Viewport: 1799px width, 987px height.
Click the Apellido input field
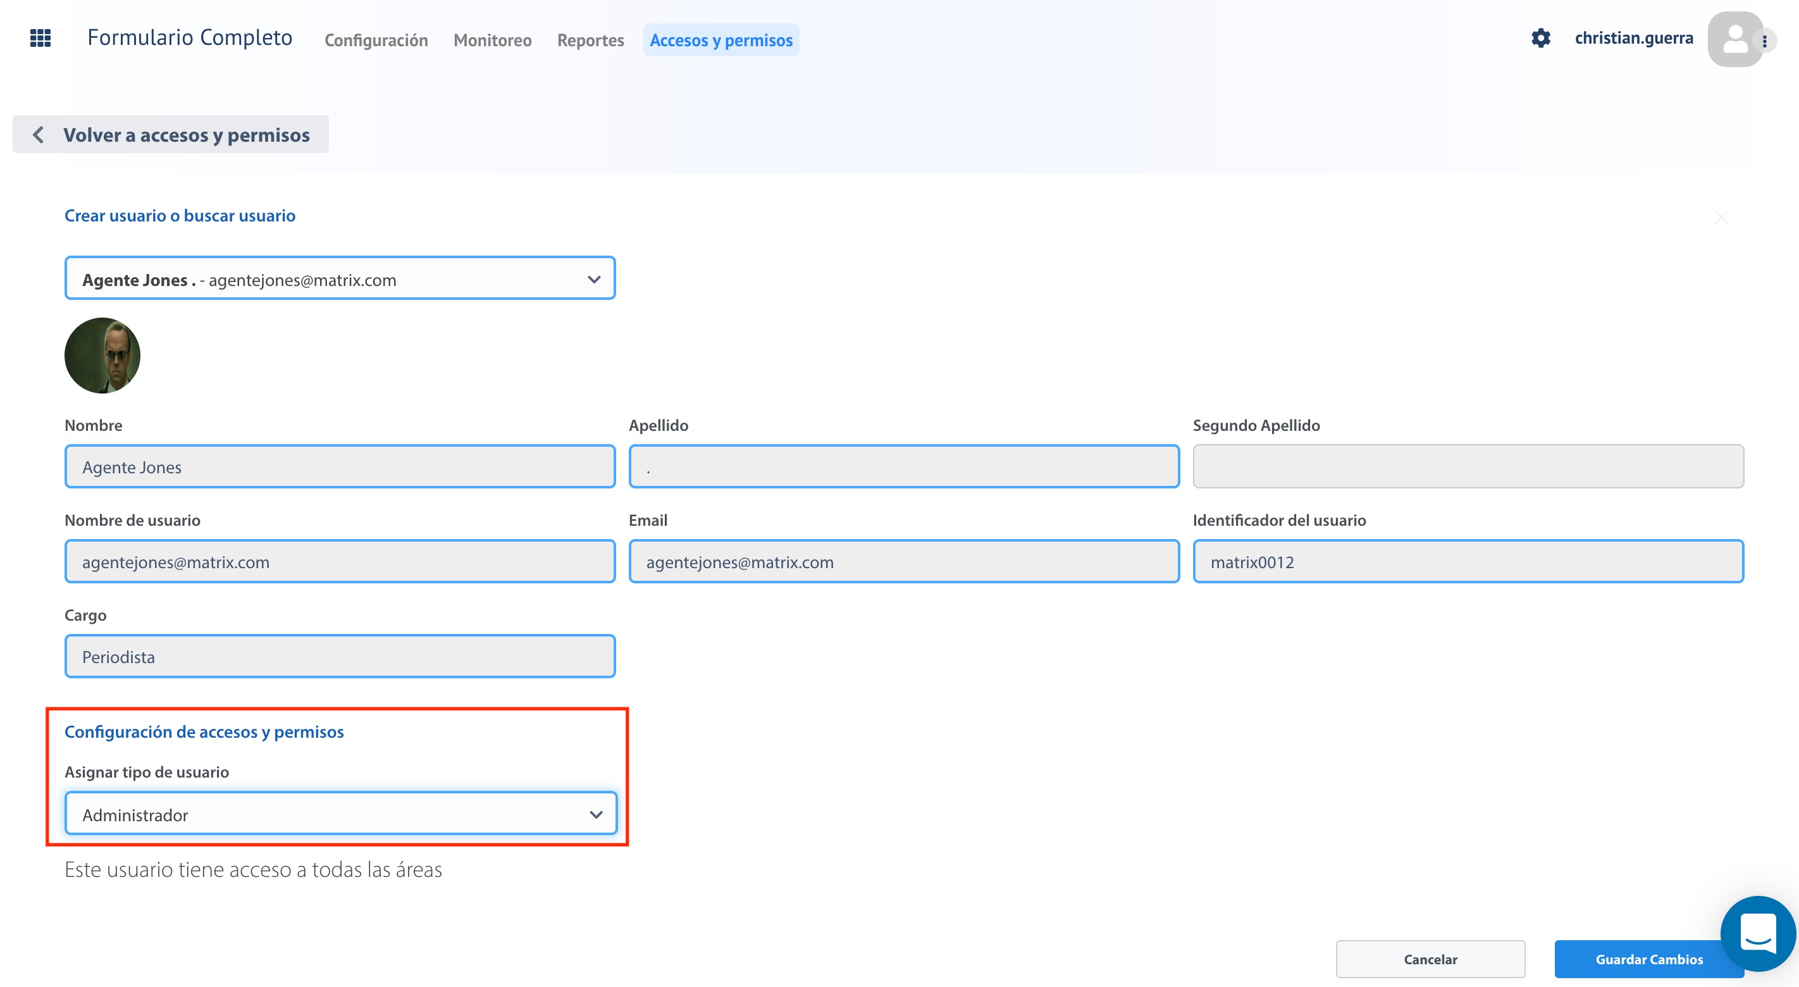pyautogui.click(x=904, y=466)
